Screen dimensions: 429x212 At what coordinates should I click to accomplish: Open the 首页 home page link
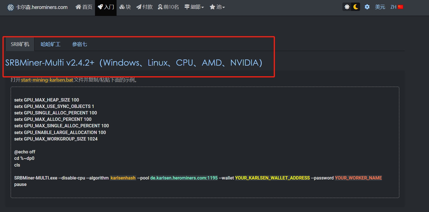point(84,7)
